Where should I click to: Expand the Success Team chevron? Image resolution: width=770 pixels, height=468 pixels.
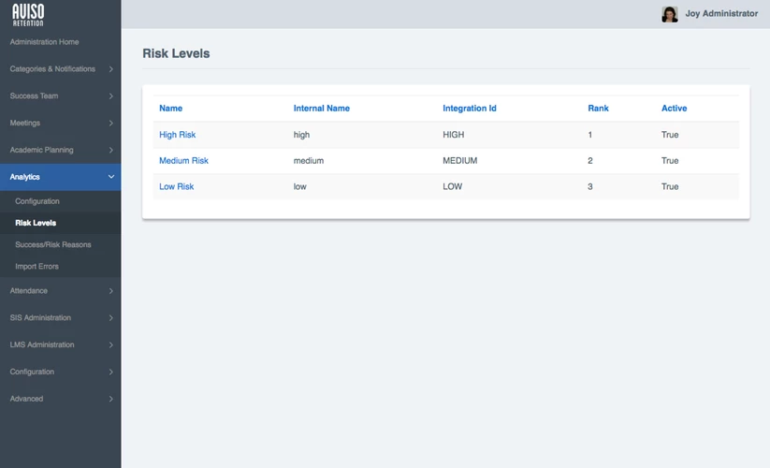[x=111, y=96]
